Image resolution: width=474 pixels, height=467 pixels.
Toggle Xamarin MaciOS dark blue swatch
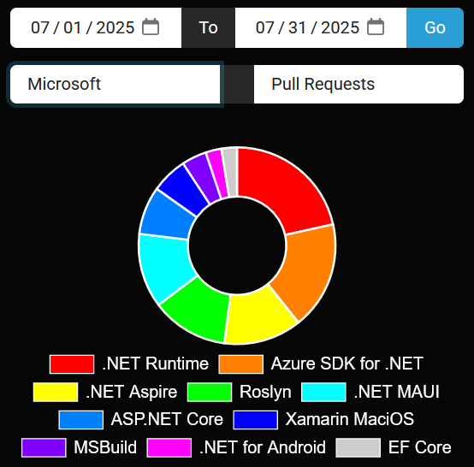(256, 420)
